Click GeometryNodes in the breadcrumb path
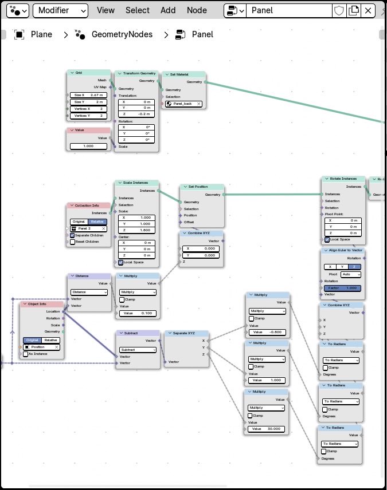This screenshot has height=490, width=387. click(122, 34)
